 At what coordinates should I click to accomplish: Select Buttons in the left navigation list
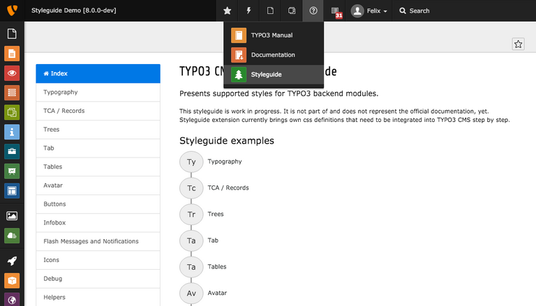point(98,204)
